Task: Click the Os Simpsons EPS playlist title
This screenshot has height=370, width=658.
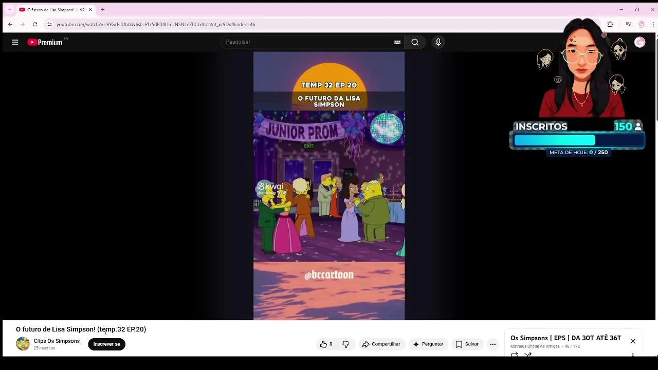Action: click(x=565, y=338)
